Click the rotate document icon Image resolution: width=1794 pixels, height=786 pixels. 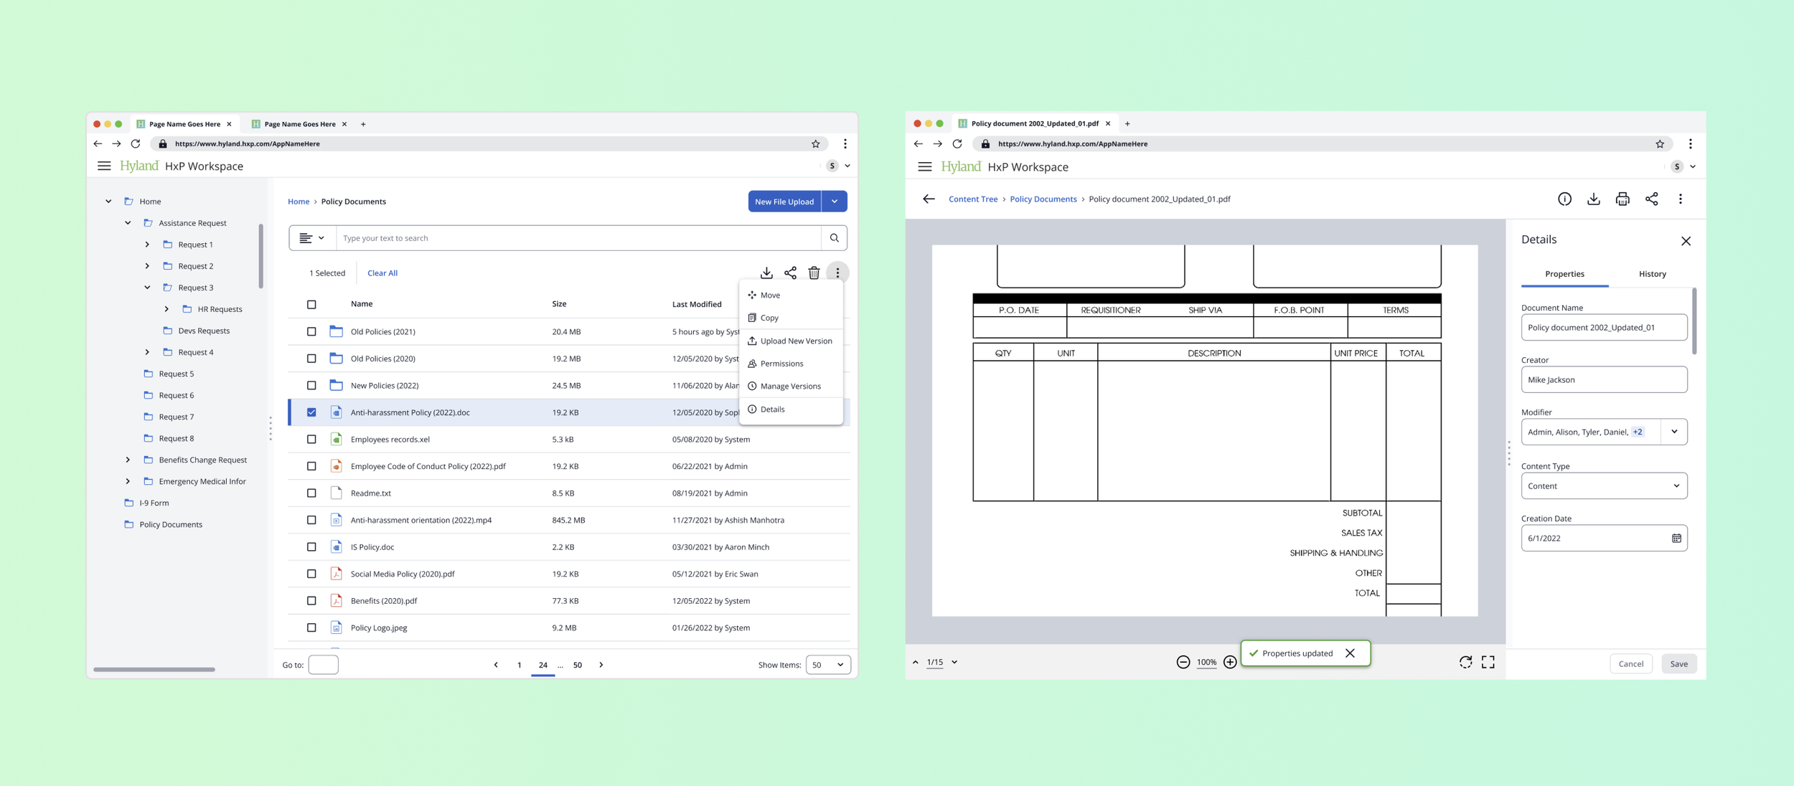(x=1465, y=662)
